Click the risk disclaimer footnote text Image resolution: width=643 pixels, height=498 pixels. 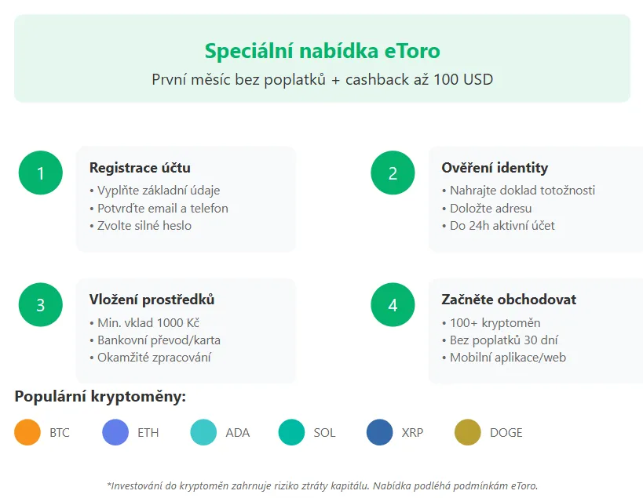[x=322, y=485]
